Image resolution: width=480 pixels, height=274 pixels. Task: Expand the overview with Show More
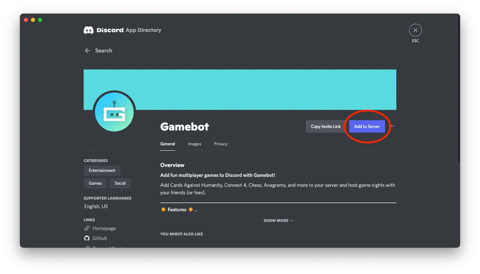[x=278, y=220]
